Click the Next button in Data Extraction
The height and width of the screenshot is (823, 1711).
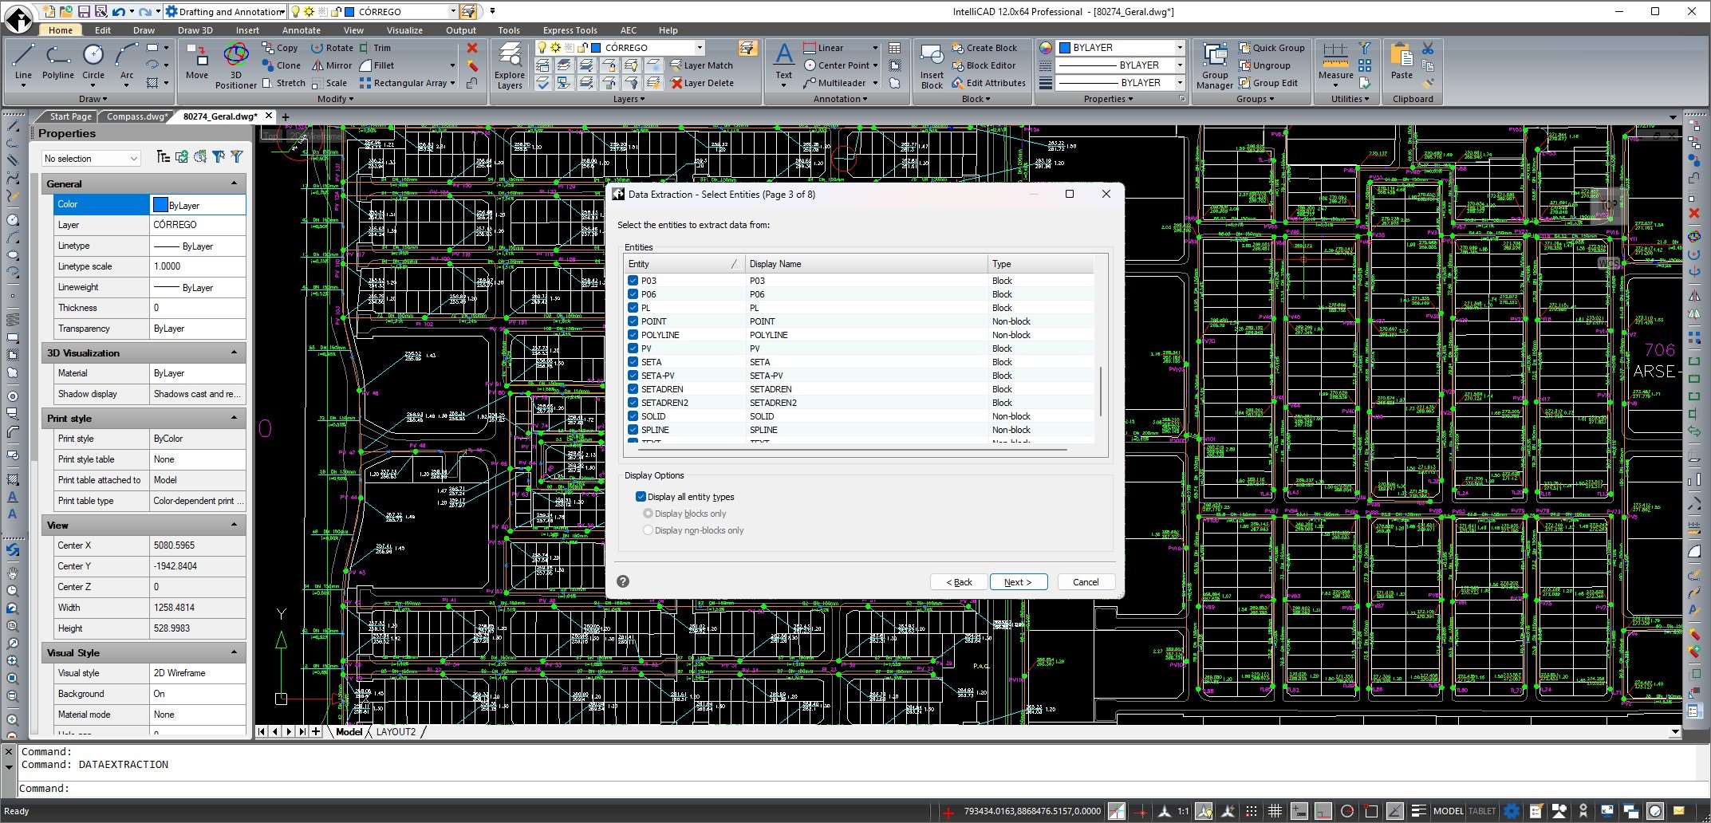[x=1019, y=581]
